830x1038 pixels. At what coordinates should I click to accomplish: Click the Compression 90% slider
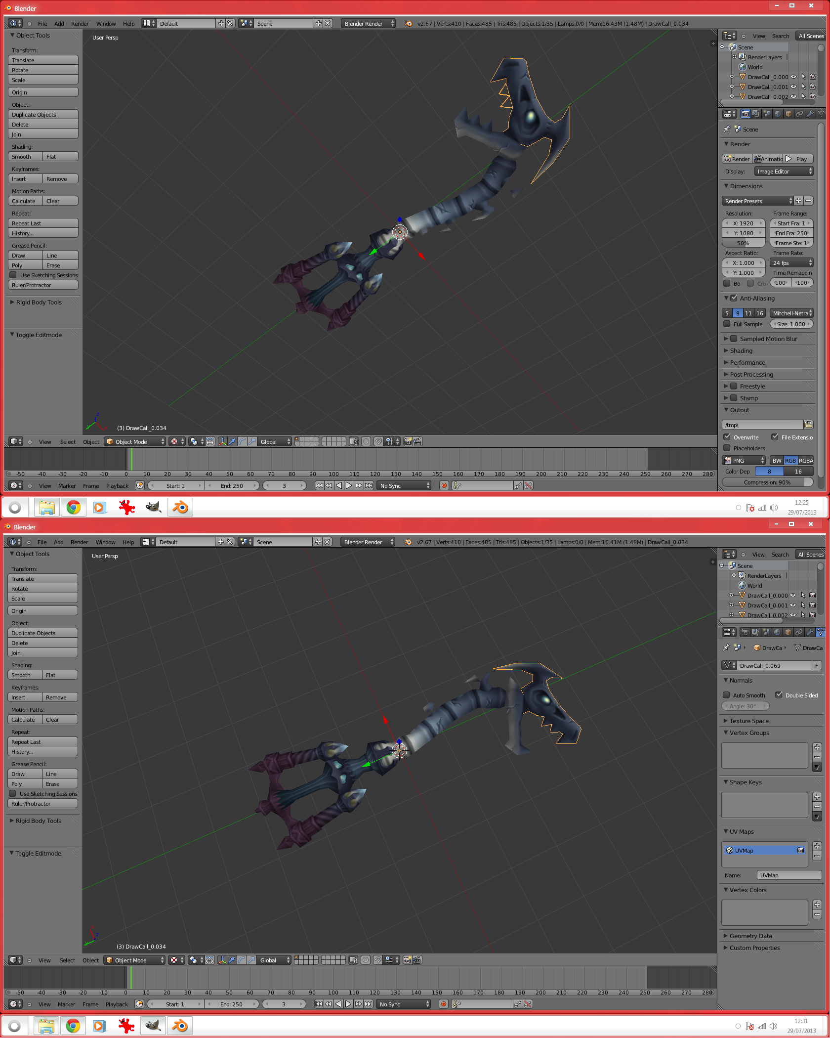[x=767, y=482]
